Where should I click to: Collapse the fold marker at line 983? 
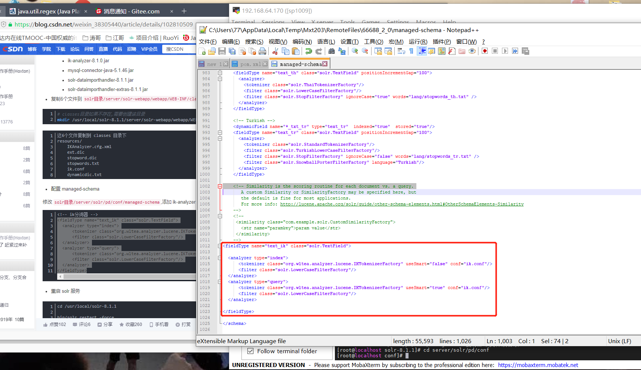pyautogui.click(x=220, y=73)
